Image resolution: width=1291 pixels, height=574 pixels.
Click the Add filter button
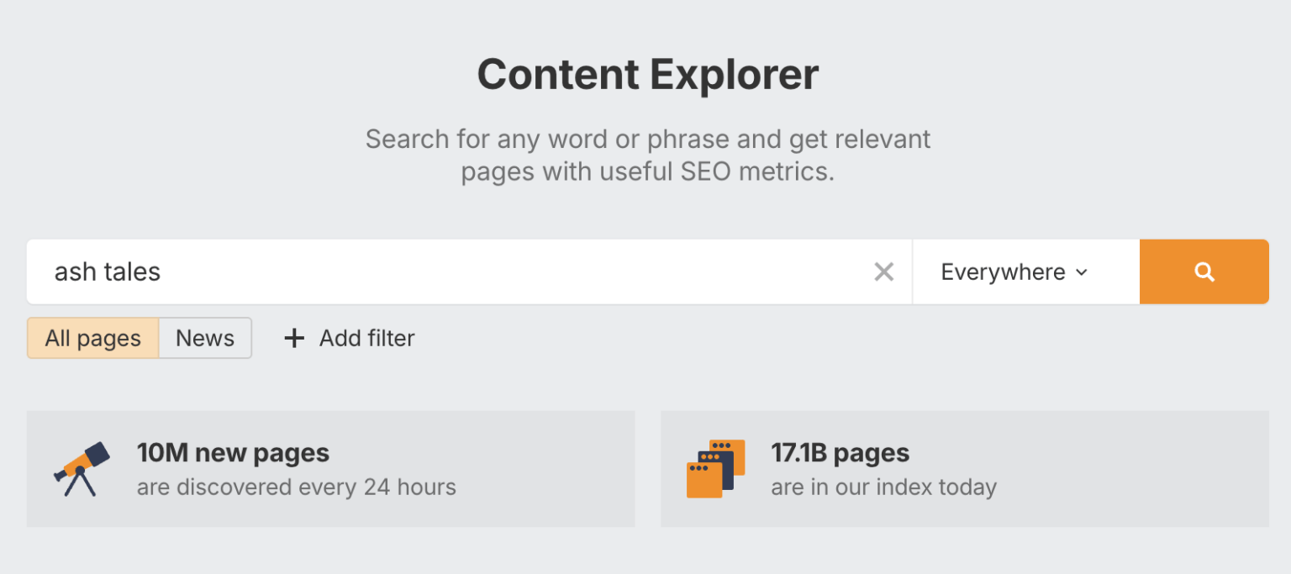(366, 339)
